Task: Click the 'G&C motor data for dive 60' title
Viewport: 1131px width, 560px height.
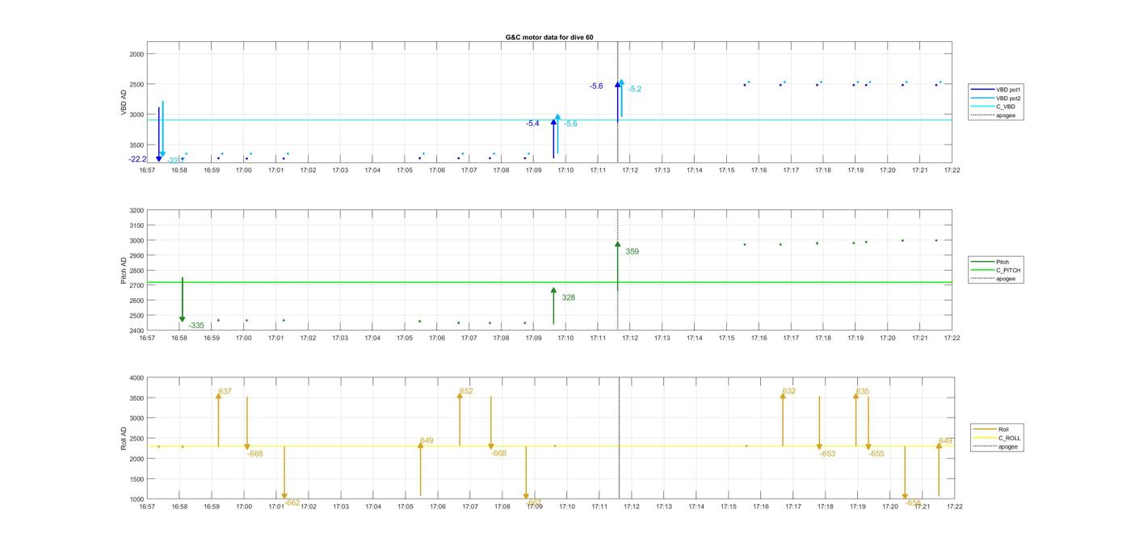Action: 549,37
